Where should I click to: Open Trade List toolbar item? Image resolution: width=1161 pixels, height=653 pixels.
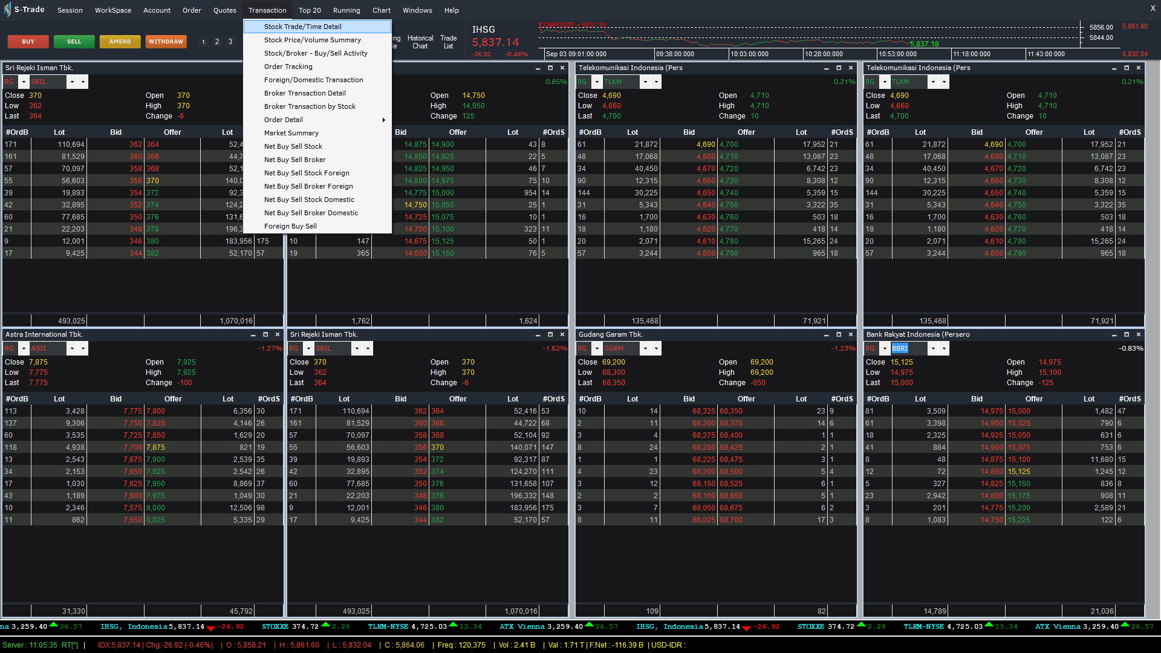tap(448, 42)
